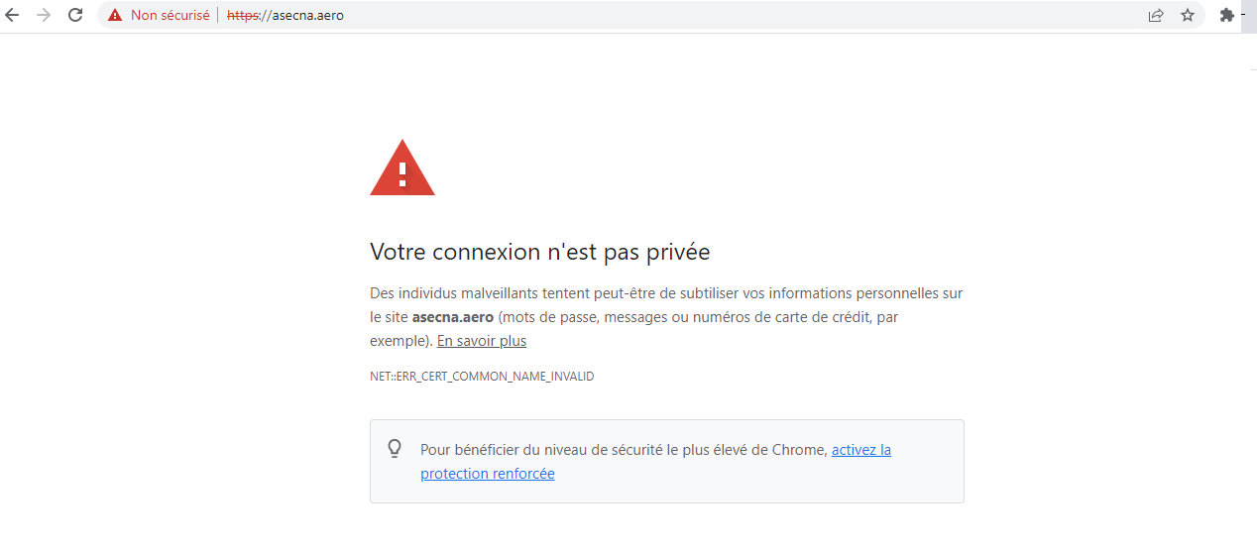1257x553 pixels.
Task: Click the greyed-out forward arrow
Action: coord(43,15)
